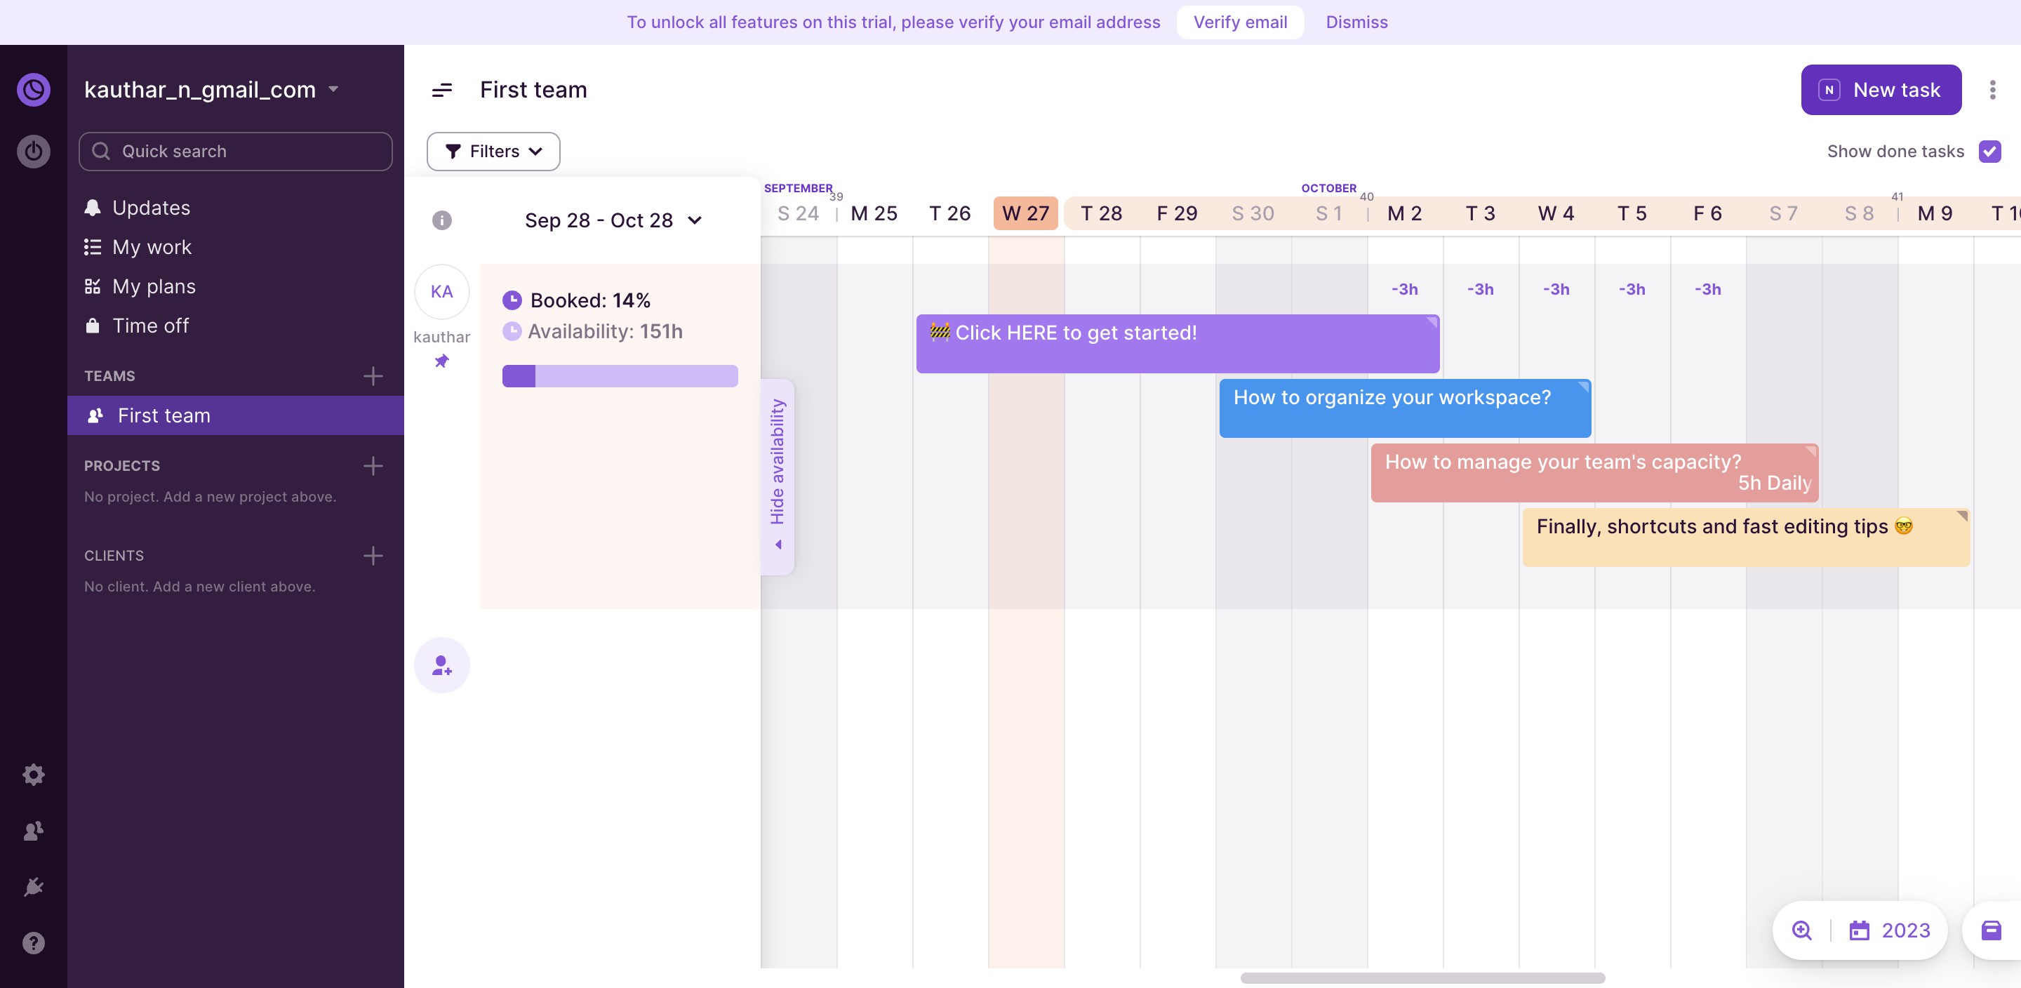Viewport: 2021px width, 988px height.
Task: Click the info icon beside date range
Action: 441,220
